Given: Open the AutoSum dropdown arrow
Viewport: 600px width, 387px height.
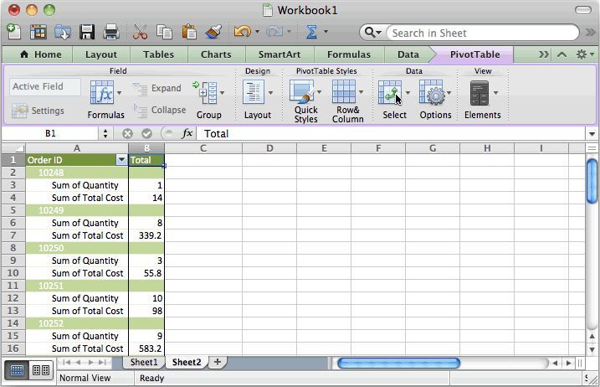Looking at the screenshot, I should (x=326, y=32).
